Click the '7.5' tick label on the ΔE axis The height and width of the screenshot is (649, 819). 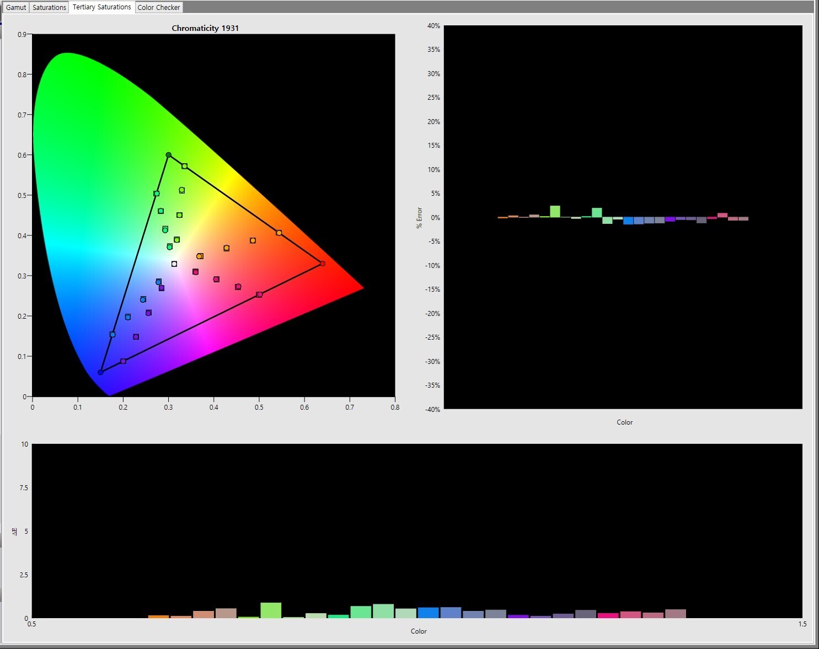click(24, 488)
